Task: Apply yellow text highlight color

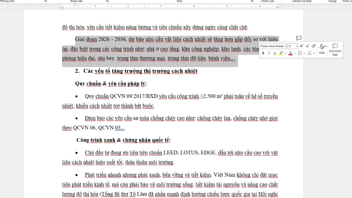Action: tap(281, 53)
